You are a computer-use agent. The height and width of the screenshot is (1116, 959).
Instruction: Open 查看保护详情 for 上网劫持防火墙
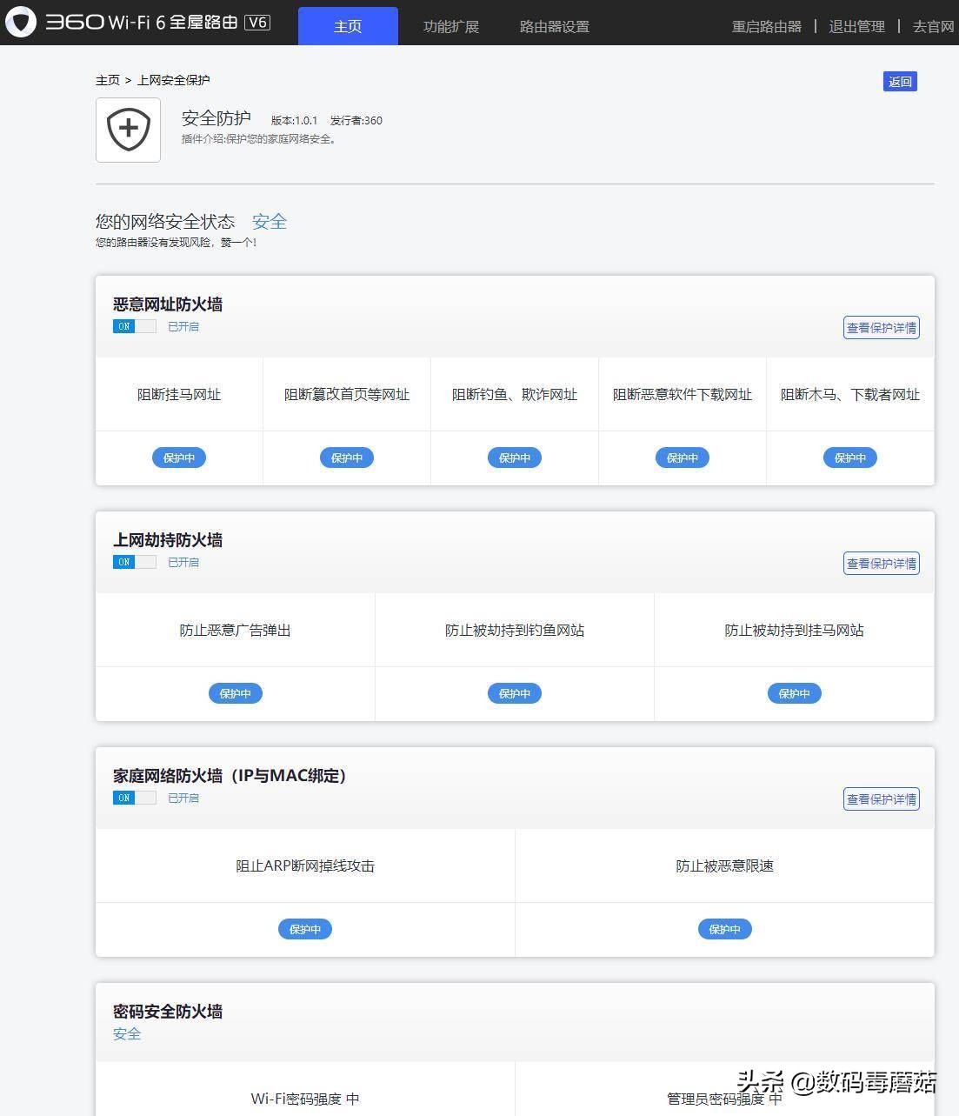(881, 564)
